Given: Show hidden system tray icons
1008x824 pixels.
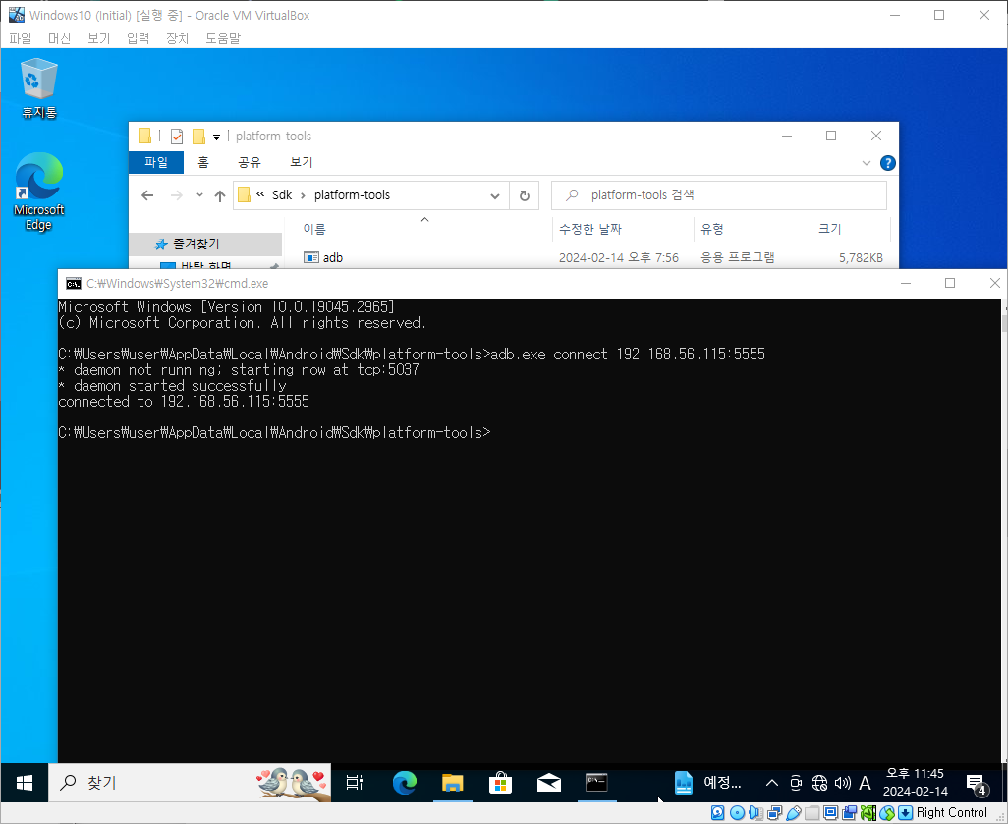Looking at the screenshot, I should pyautogui.click(x=772, y=782).
